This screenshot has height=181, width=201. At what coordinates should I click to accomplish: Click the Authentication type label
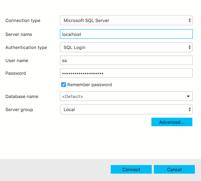[x=26, y=47]
